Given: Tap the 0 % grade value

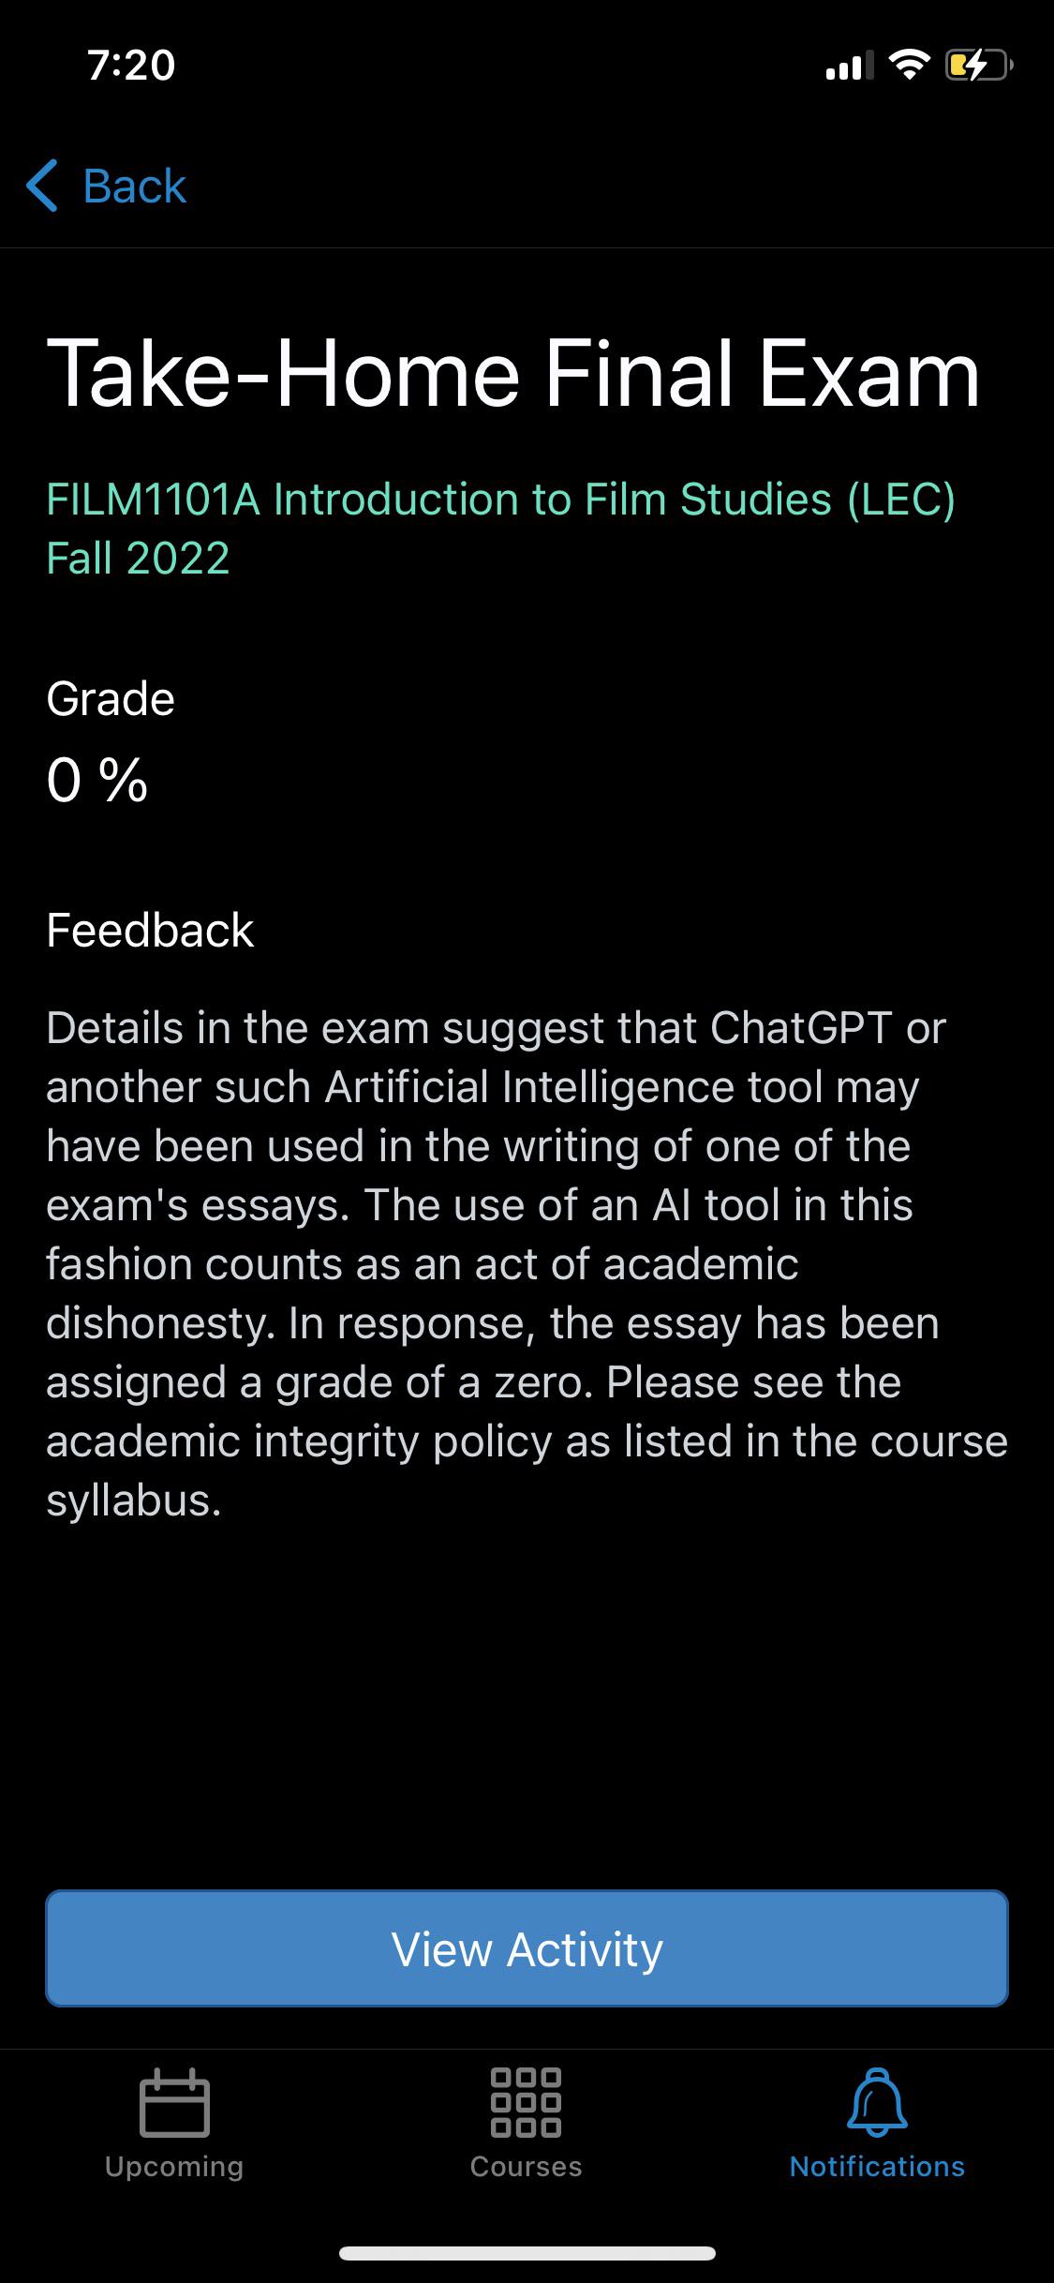Looking at the screenshot, I should click(97, 780).
